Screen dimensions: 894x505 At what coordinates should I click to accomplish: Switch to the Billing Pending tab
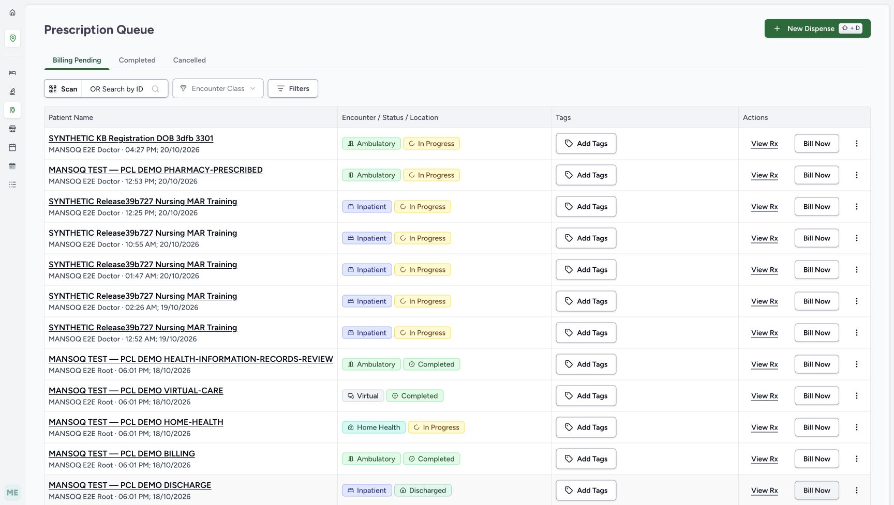(77, 60)
